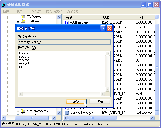The image size is (161, 128).
Task: Click the 確定 button
Action: [76, 101]
